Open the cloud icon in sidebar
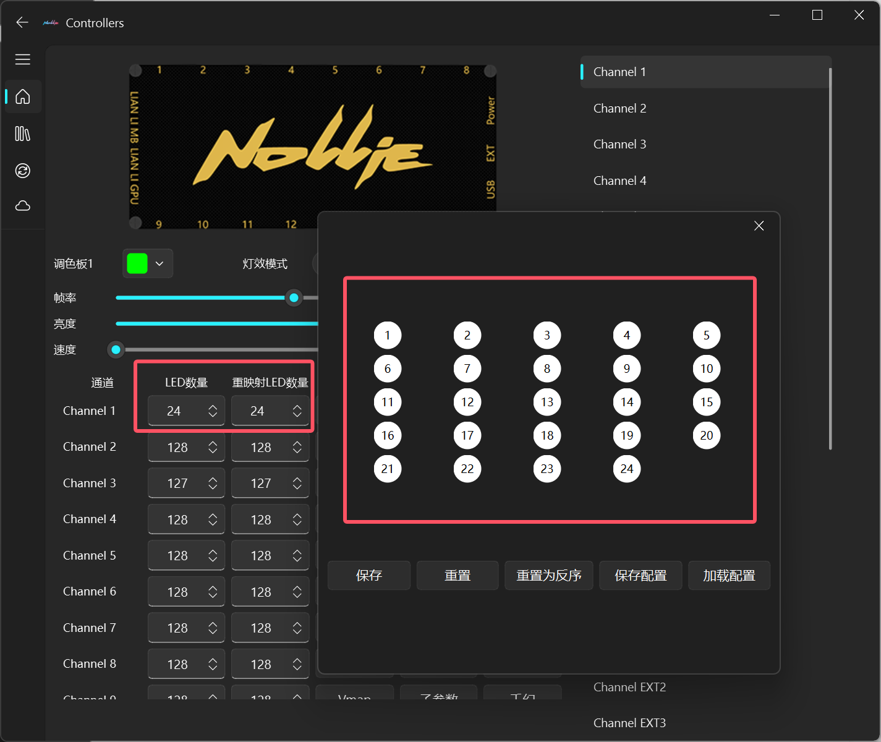 pyautogui.click(x=23, y=206)
